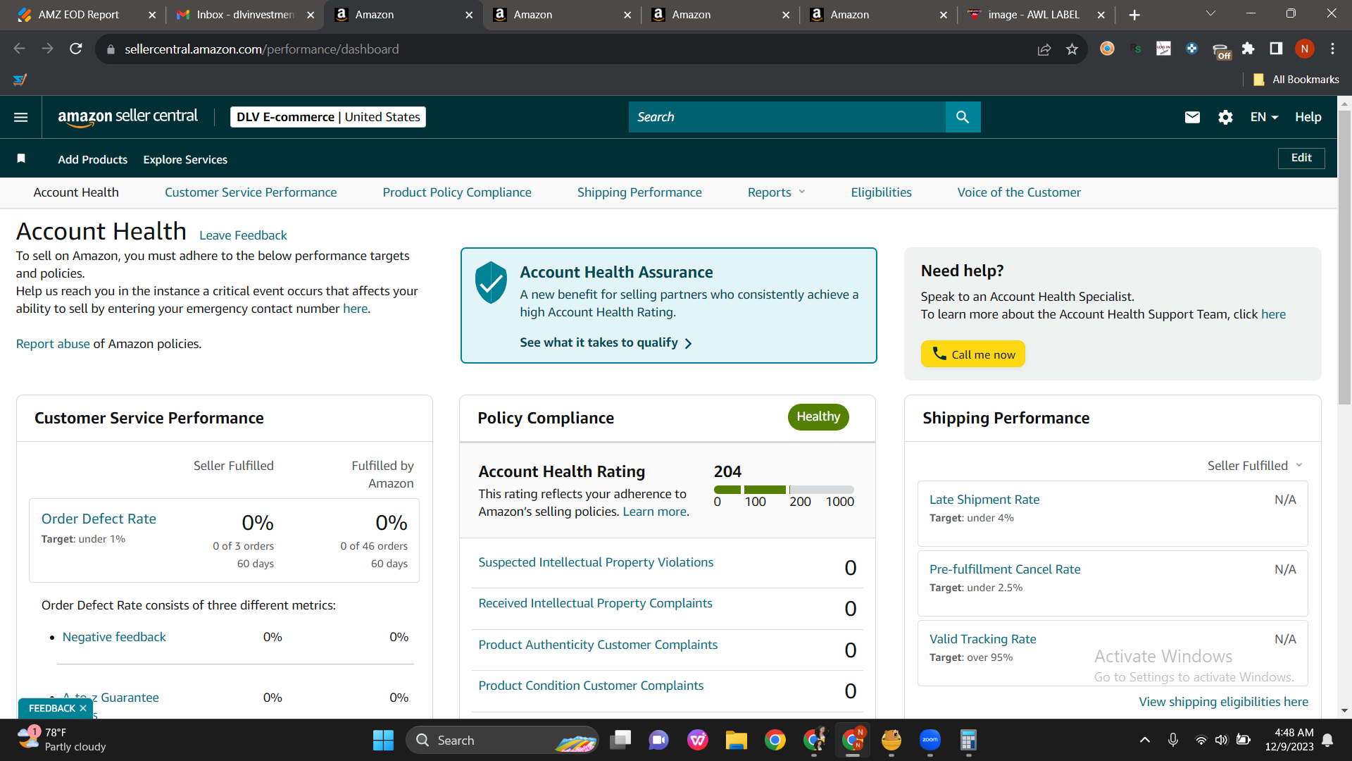Open Zoom from the taskbar
Image resolution: width=1352 pixels, height=761 pixels.
point(930,740)
